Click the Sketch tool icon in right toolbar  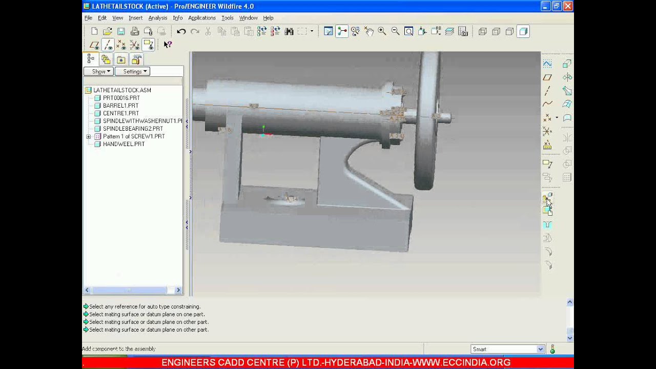(x=547, y=64)
